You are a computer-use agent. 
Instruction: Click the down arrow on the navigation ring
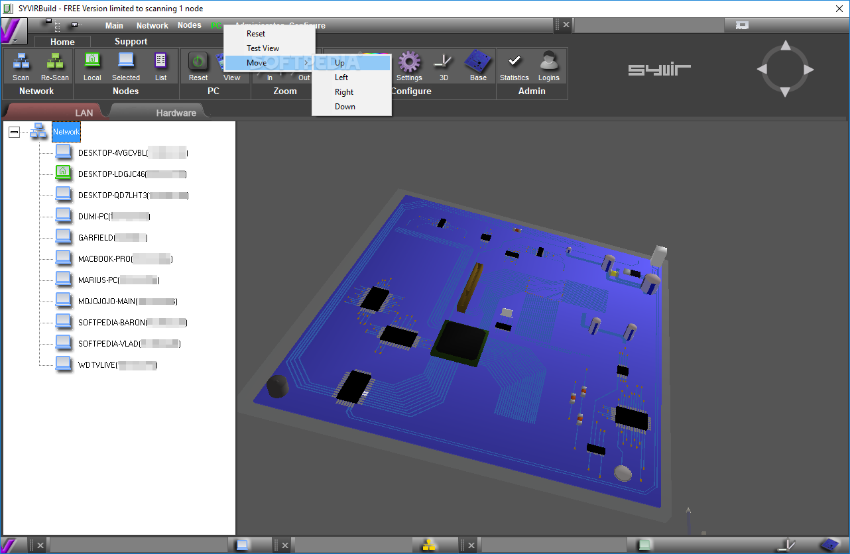(786, 91)
